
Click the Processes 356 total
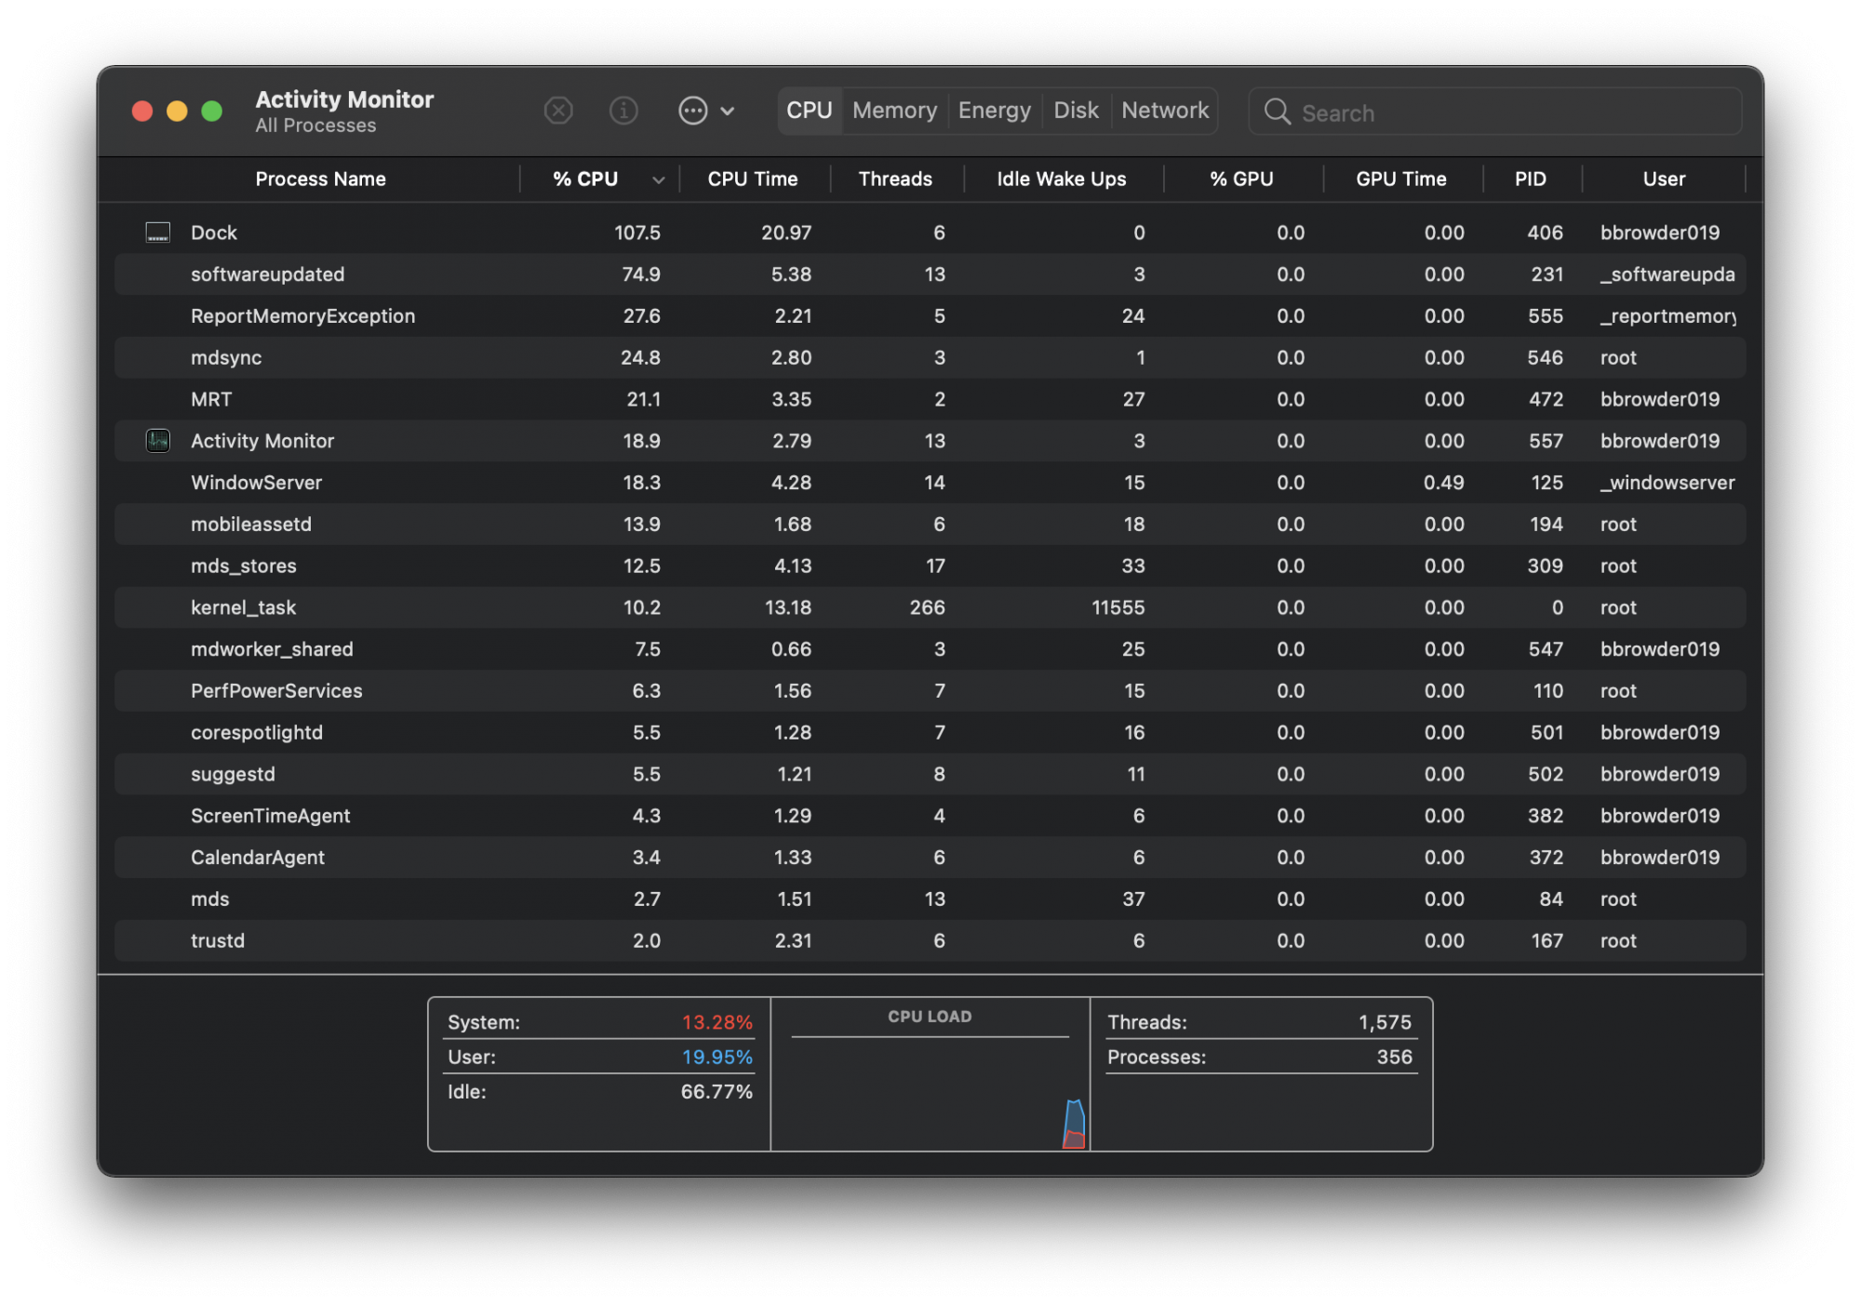pyautogui.click(x=1394, y=1057)
